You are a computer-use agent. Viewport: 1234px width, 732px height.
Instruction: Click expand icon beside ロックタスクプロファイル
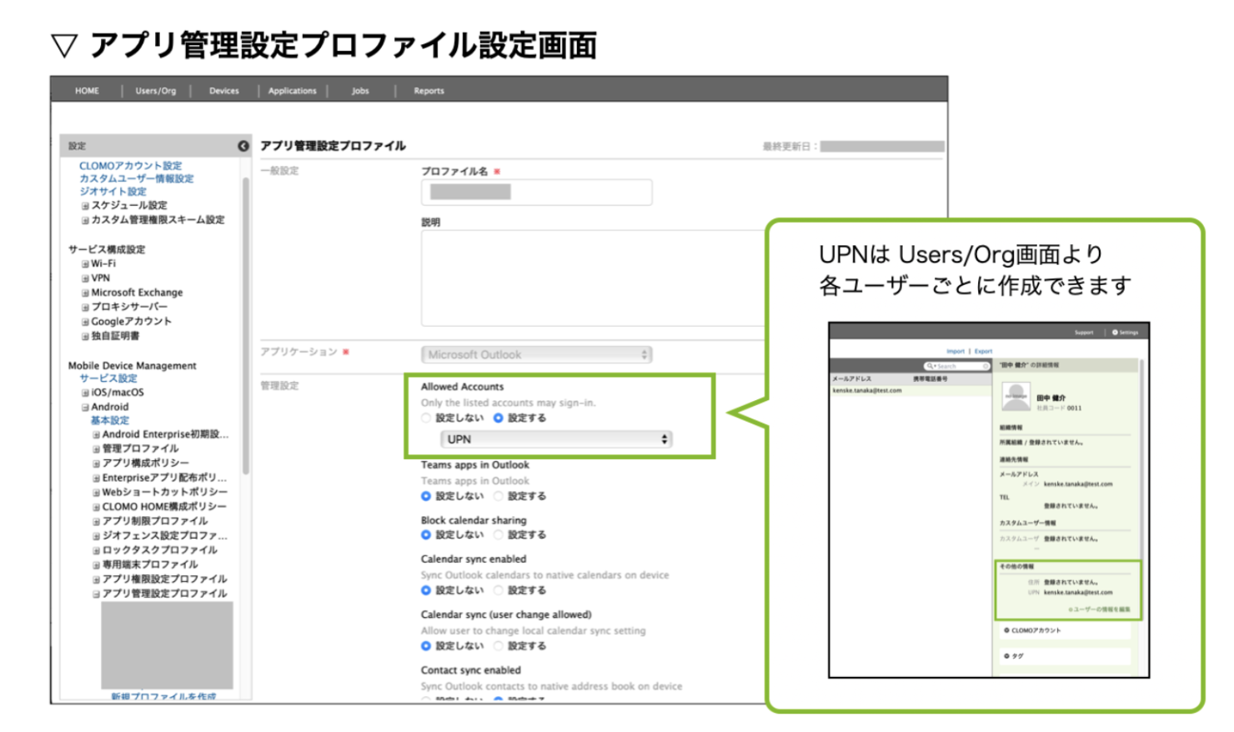pos(96,551)
